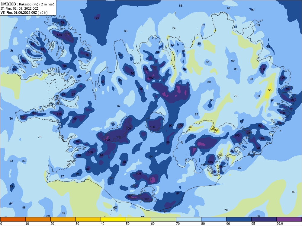
Task: Select the bright yellow 40–50 legend band
Action: [x=113, y=219]
